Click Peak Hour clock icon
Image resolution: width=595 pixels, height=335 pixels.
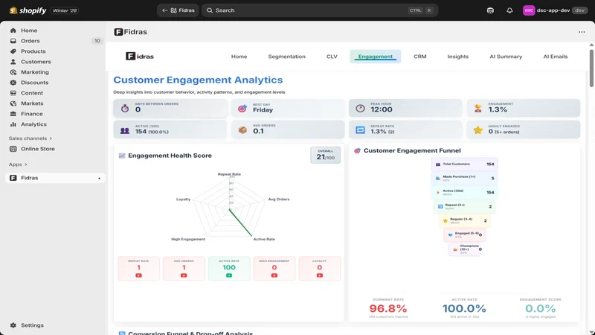[360, 109]
